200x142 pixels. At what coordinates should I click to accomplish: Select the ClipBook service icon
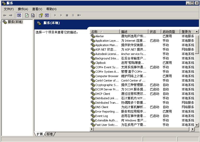pyautogui.click(x=93, y=63)
